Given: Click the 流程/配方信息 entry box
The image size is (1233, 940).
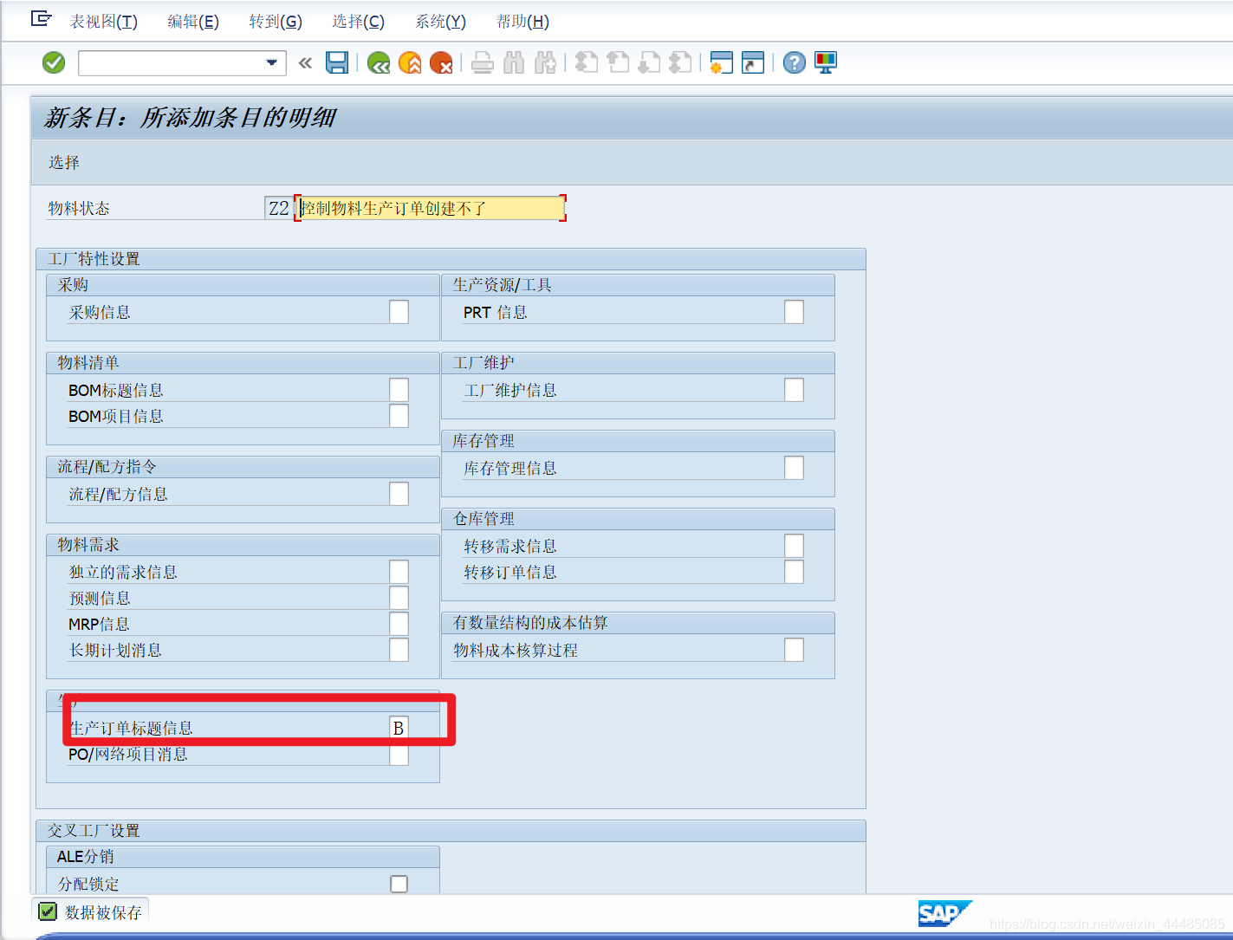Looking at the screenshot, I should 399,494.
